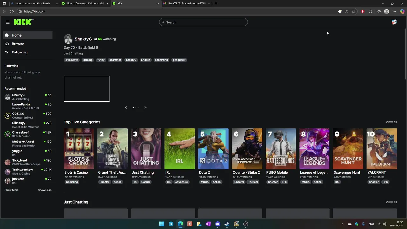407x229 pixels.
Task: Open OBS Studio from taskbar
Action: [245, 224]
